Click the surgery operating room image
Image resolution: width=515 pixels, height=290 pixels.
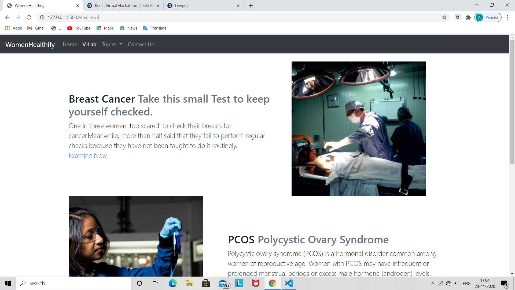(x=358, y=128)
